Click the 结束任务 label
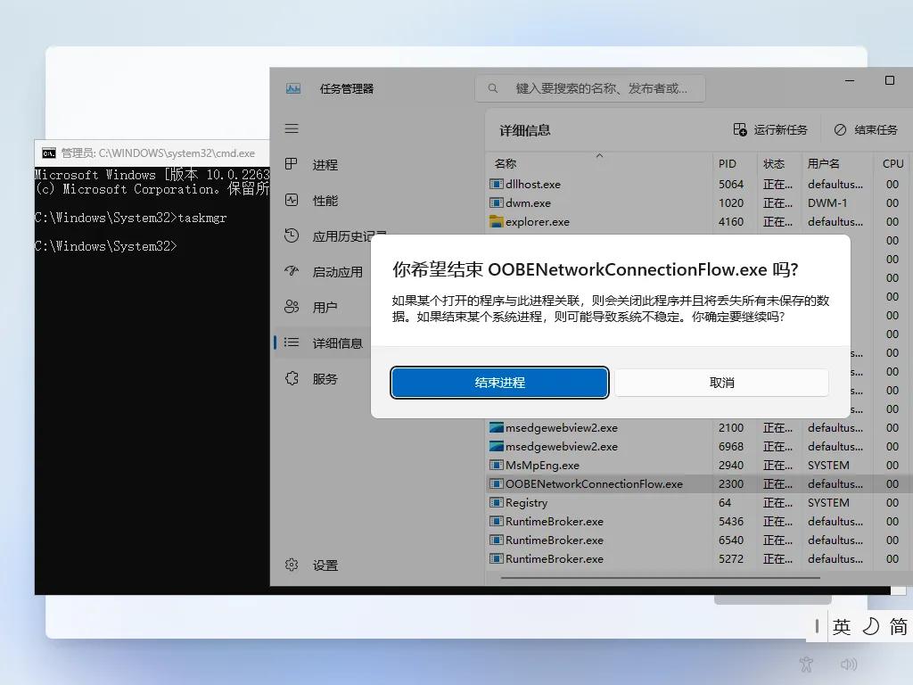Screen dimensions: 913x685 tap(876, 130)
